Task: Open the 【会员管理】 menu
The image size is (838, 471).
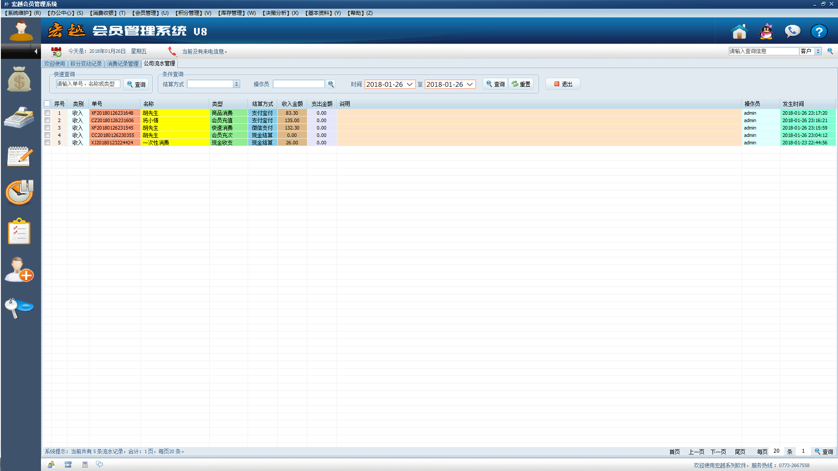Action: [150, 13]
